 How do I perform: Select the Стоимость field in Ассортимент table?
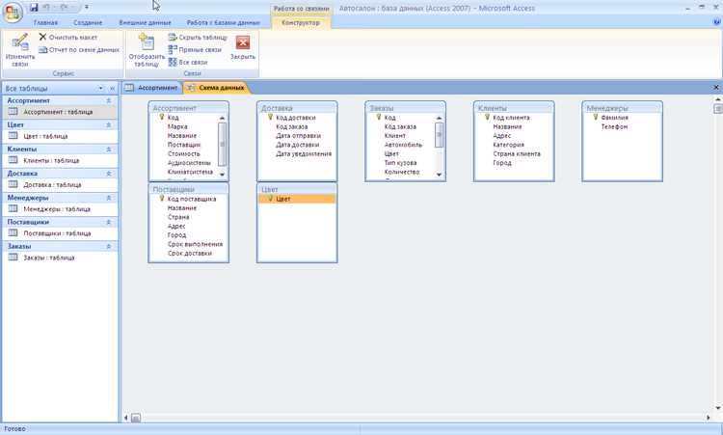pyautogui.click(x=184, y=153)
